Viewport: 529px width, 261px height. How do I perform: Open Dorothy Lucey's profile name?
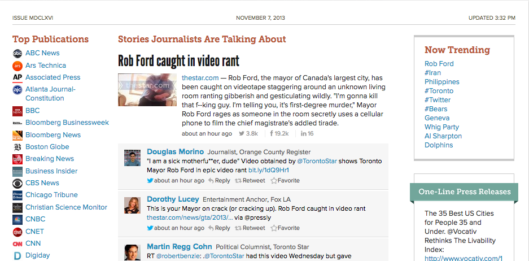point(173,199)
